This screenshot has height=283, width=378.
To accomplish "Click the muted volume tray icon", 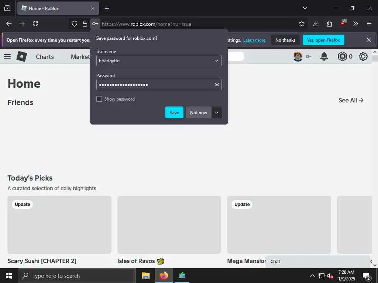I will (x=330, y=276).
